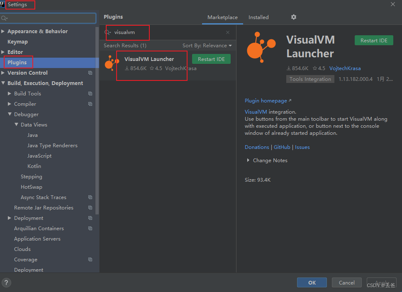Image resolution: width=402 pixels, height=292 pixels.
Task: Close the Settings dialog window
Action: click(x=393, y=5)
